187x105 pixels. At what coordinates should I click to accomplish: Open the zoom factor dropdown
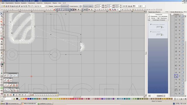pyautogui.click(x=45, y=6)
